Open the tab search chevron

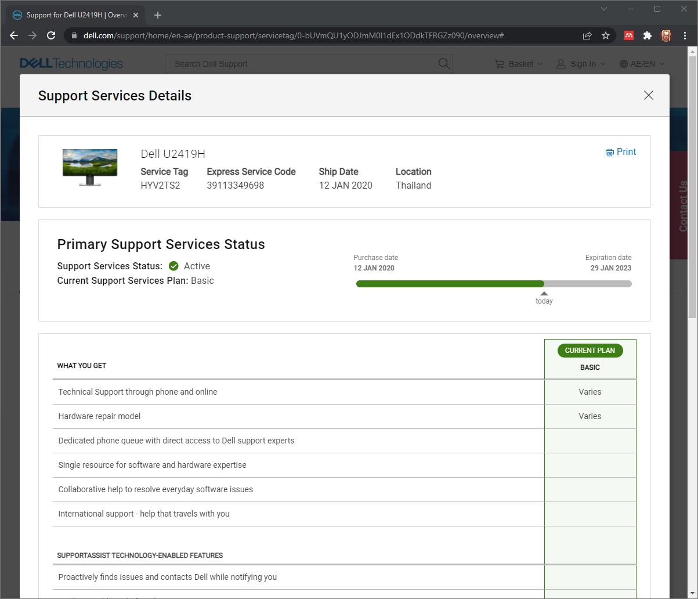coord(604,9)
